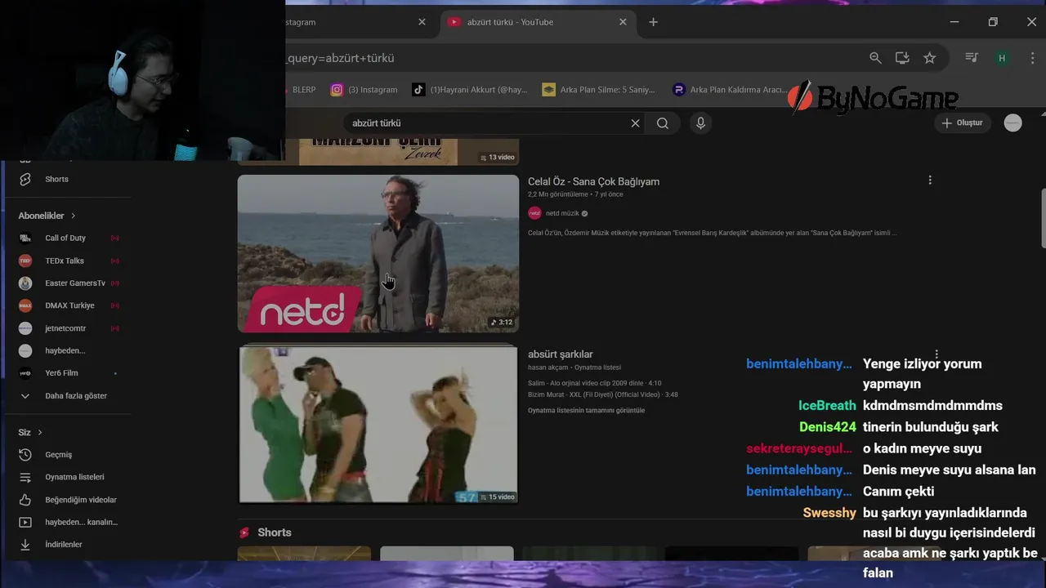This screenshot has height=588, width=1046.
Task: Click the Shorts icon in the sidebar
Action: click(25, 179)
